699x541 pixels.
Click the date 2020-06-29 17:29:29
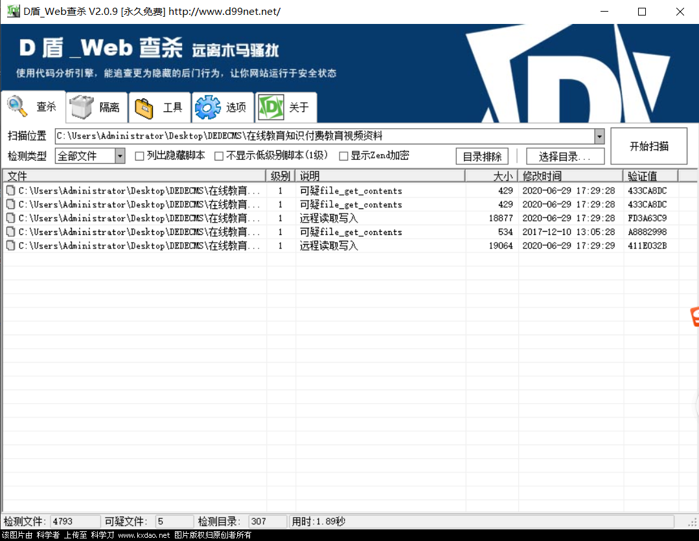point(568,246)
